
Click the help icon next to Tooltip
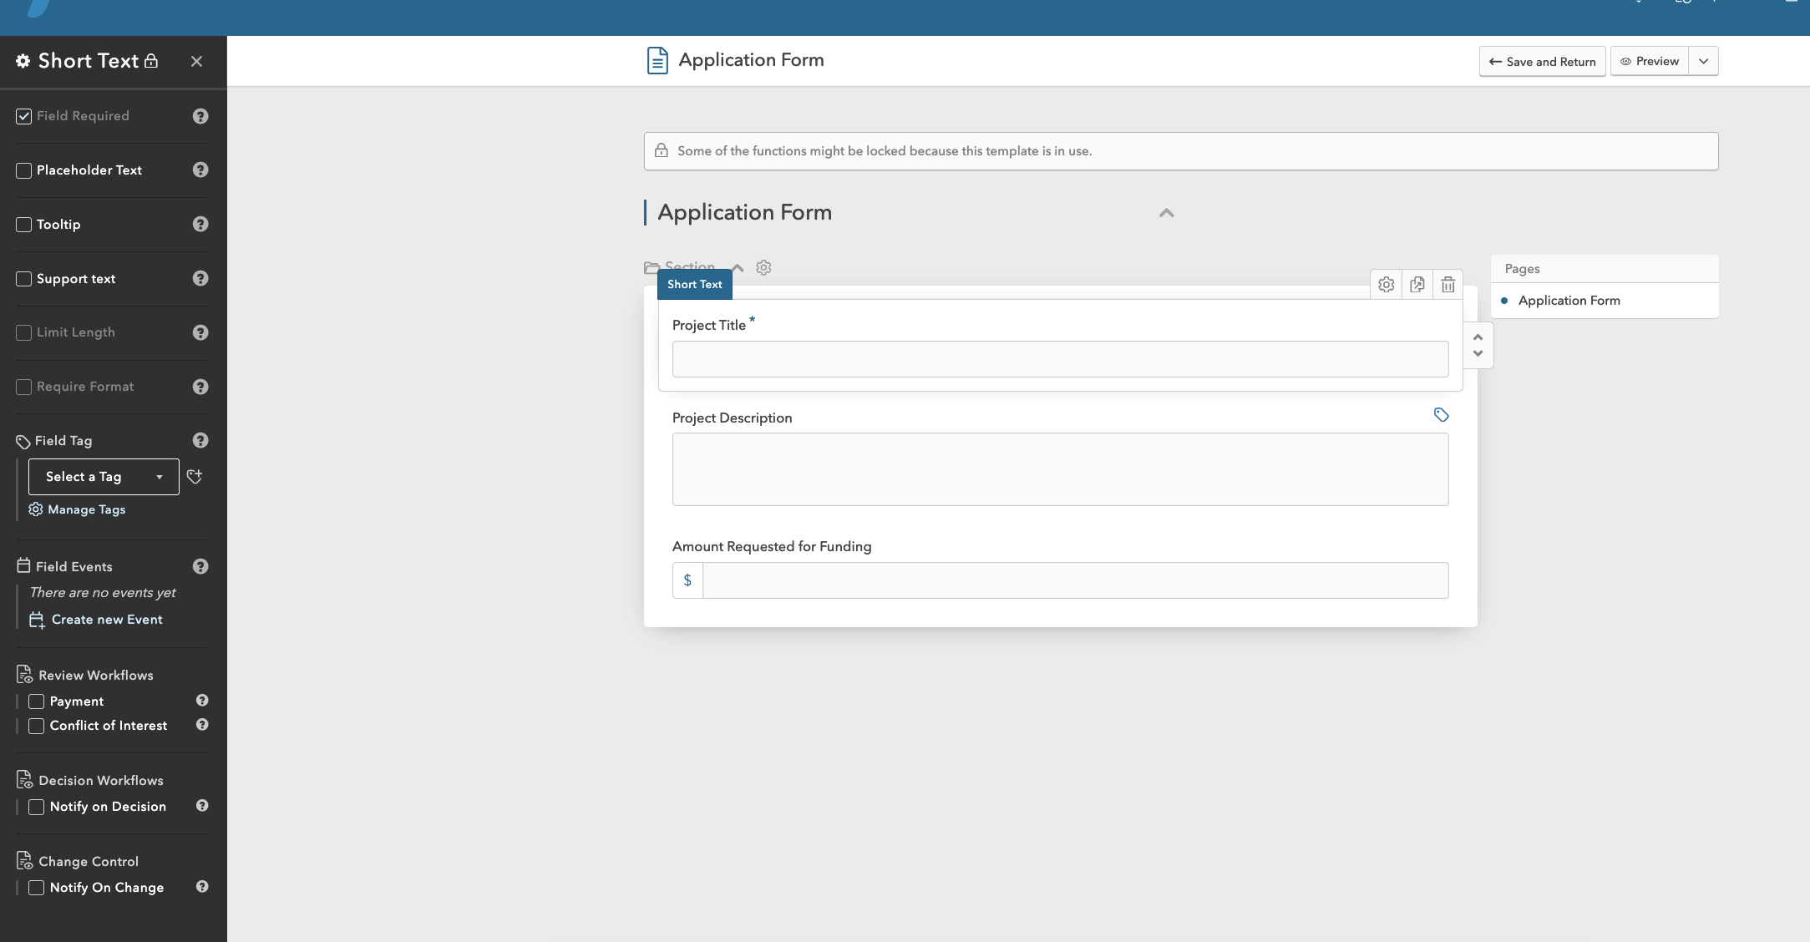click(200, 224)
